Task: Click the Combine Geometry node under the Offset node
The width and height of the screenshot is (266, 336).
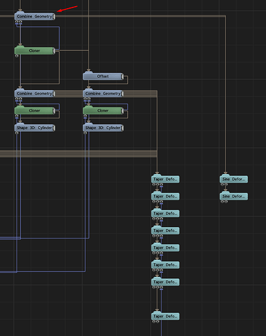Action: (x=103, y=93)
